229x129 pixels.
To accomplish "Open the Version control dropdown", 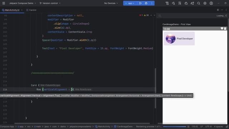I will pos(50,3).
